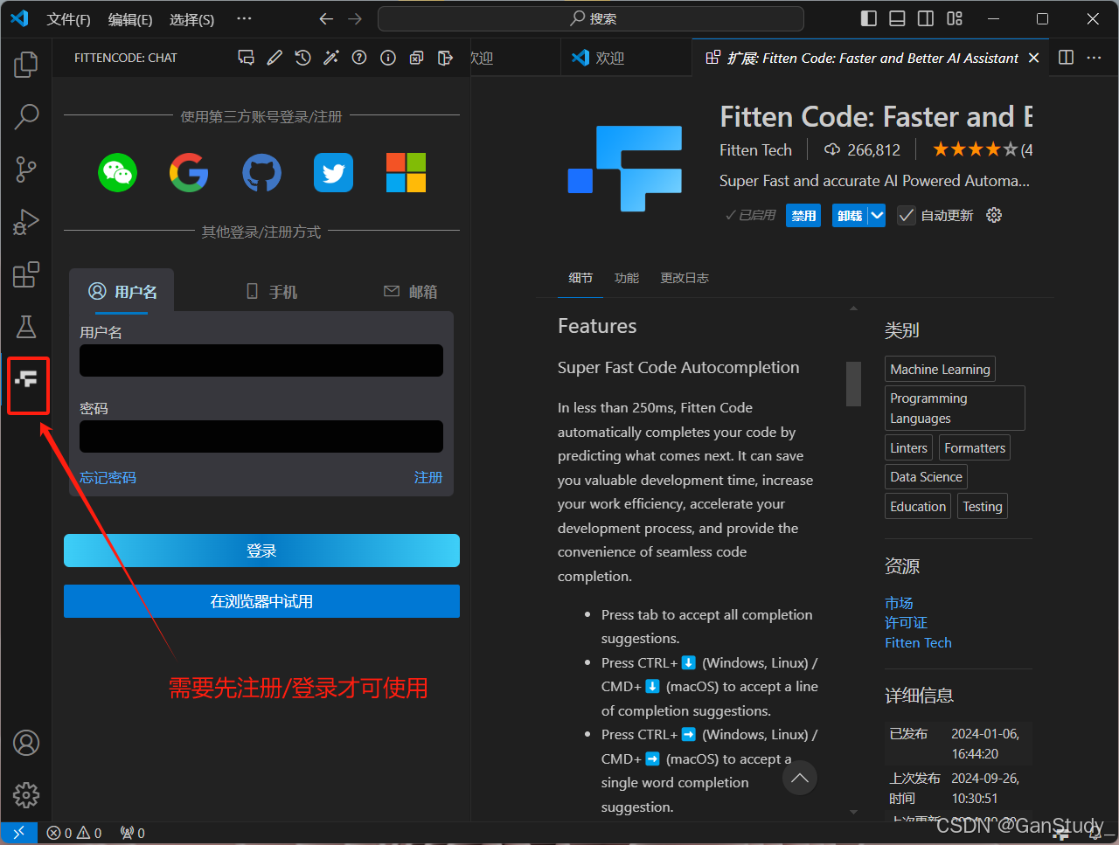Switch to the 细节 details tab

click(x=580, y=278)
